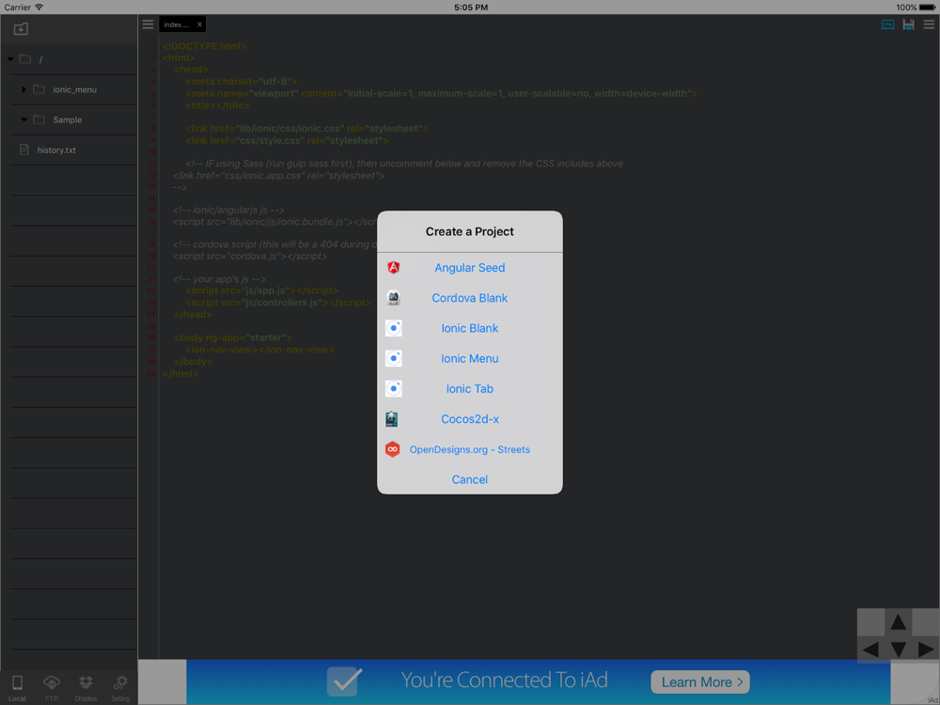Select Ionic Tab template
This screenshot has height=705, width=940.
click(x=469, y=388)
